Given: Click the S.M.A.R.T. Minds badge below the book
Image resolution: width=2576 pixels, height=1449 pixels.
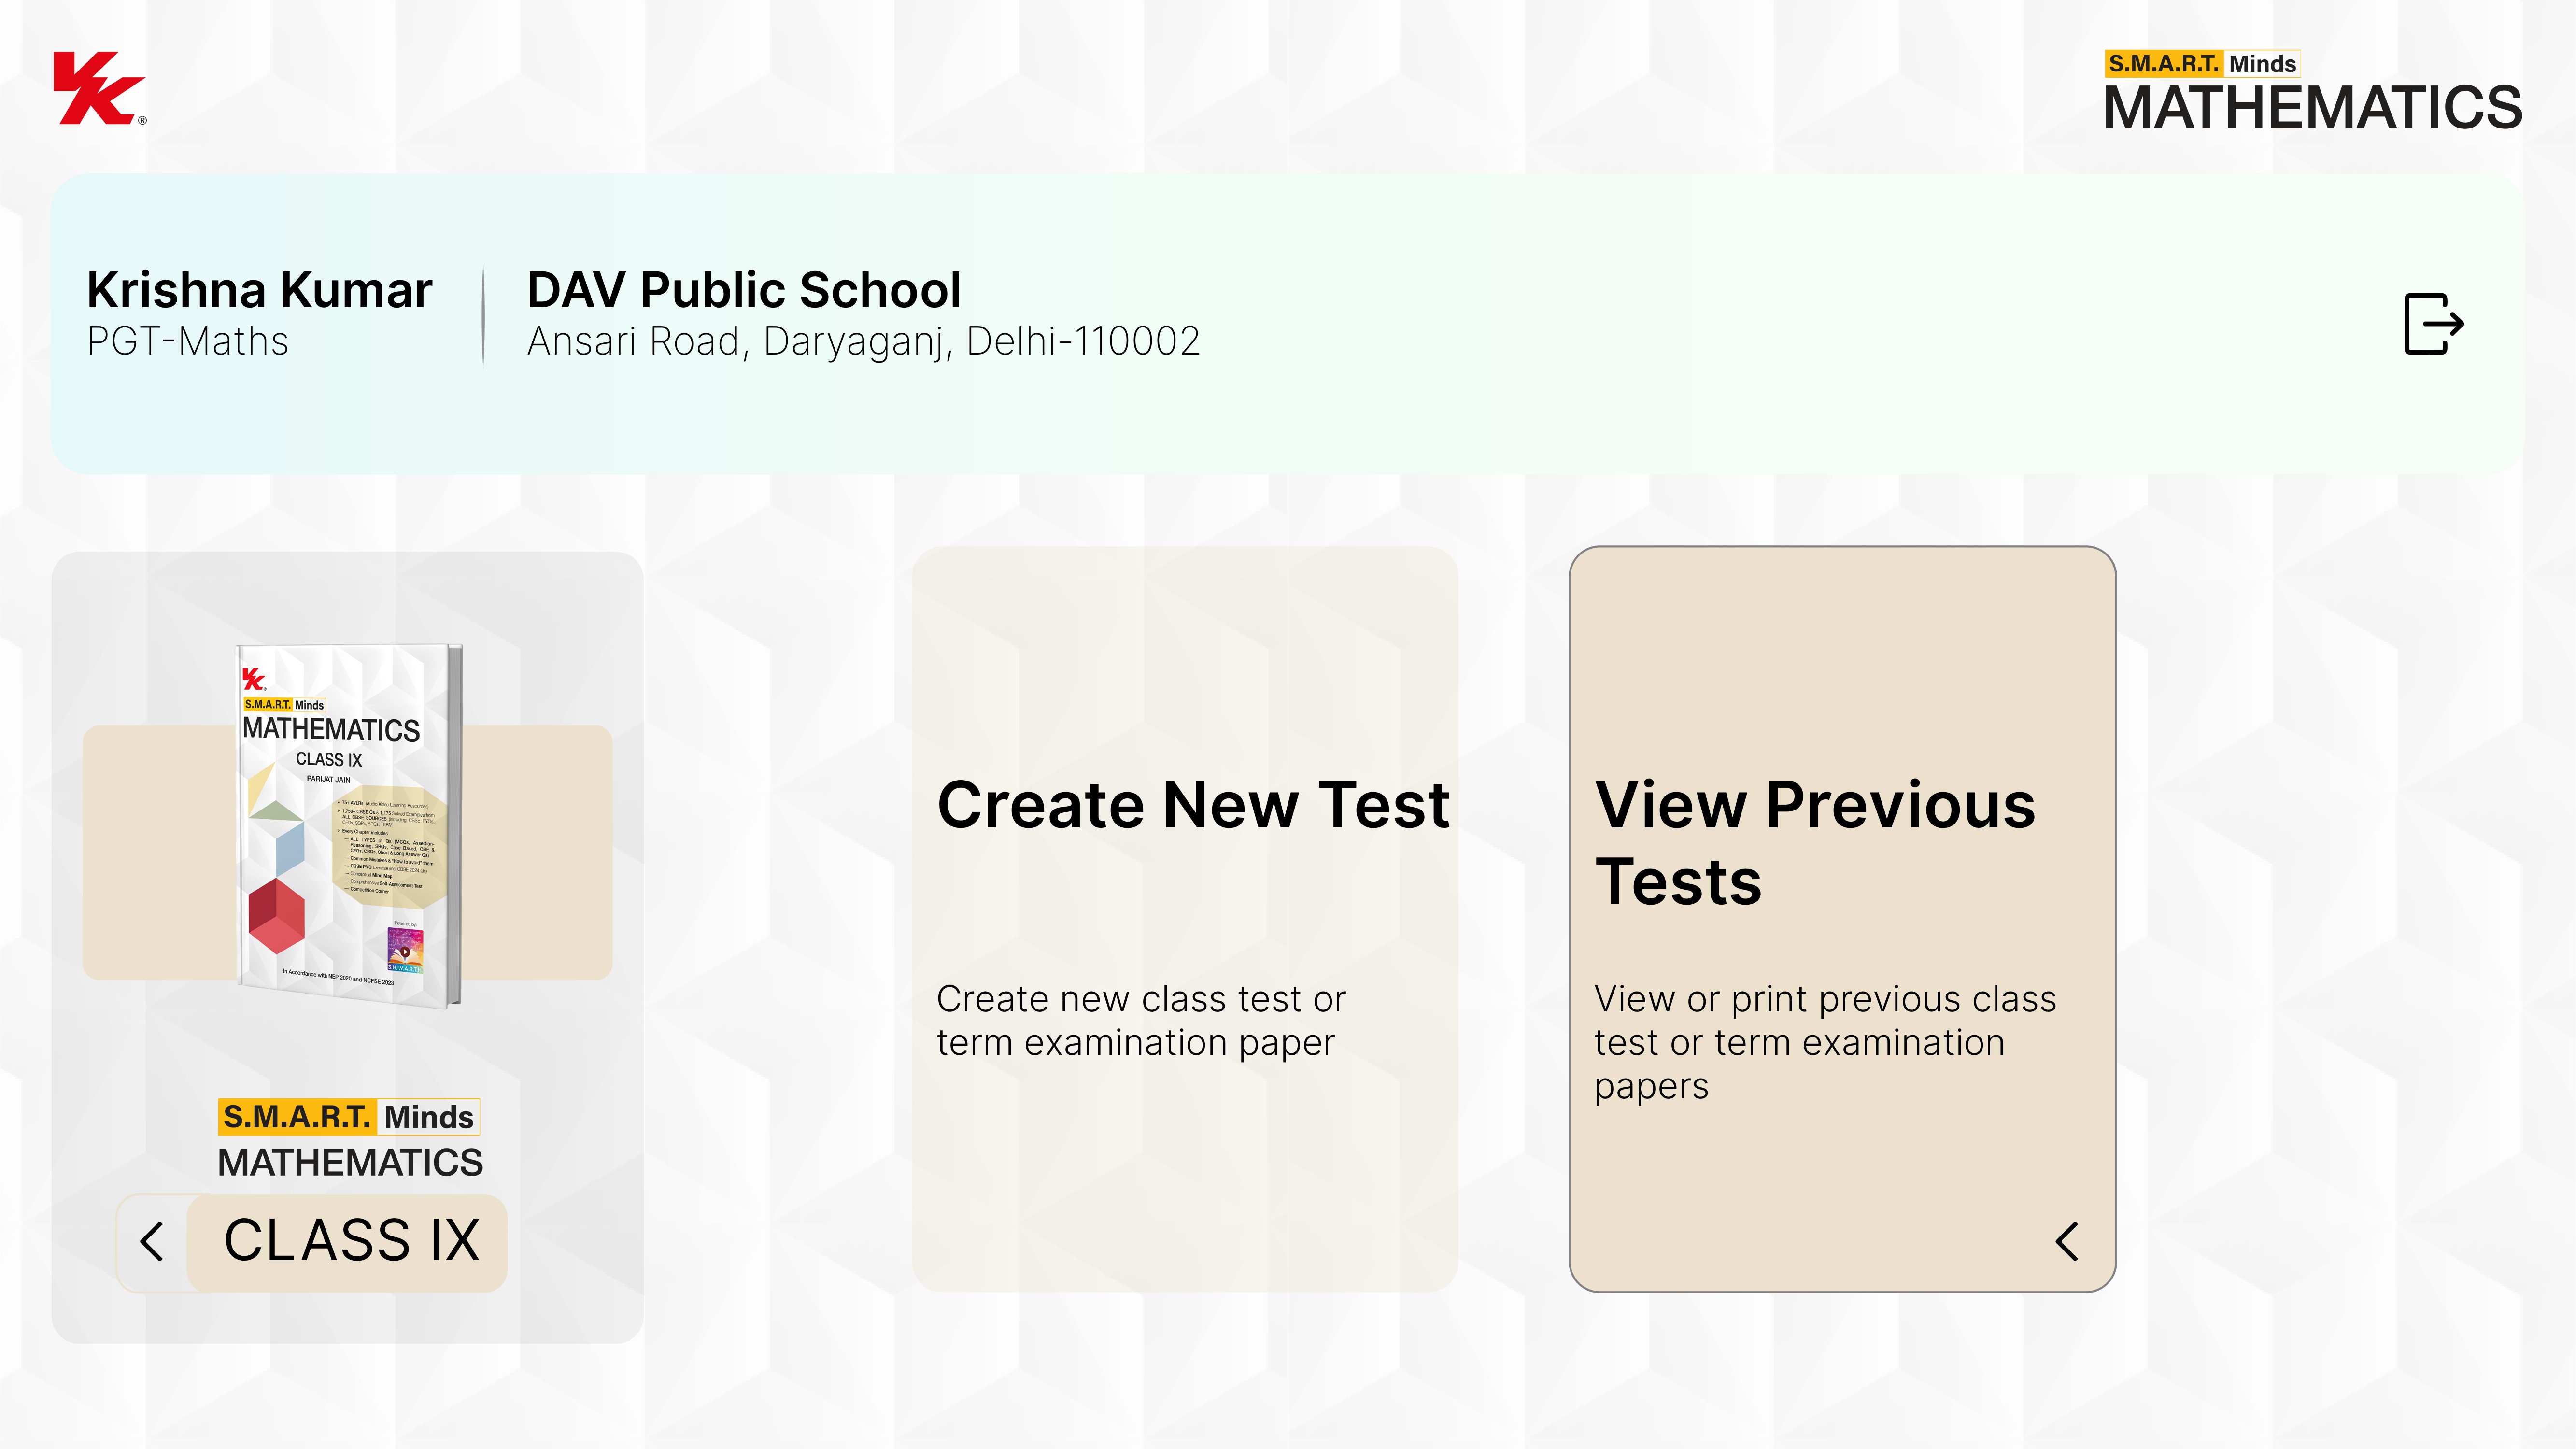Looking at the screenshot, I should coord(349,1117).
